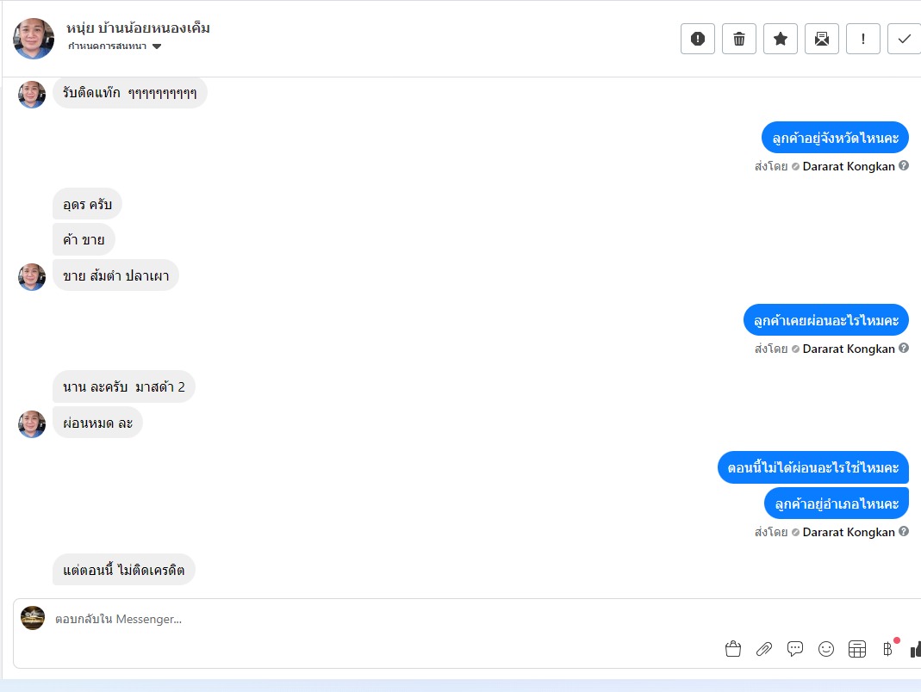Delete the conversation using the trash icon
The width and height of the screenshot is (921, 692).
pos(739,39)
